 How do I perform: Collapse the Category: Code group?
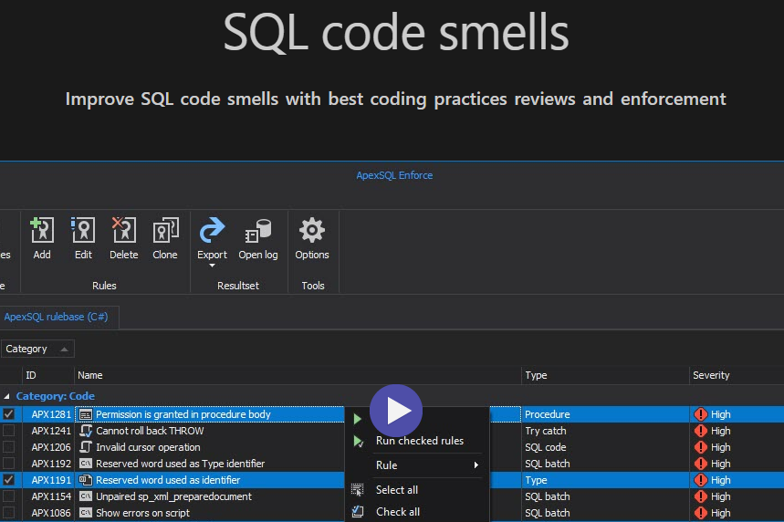click(6, 396)
